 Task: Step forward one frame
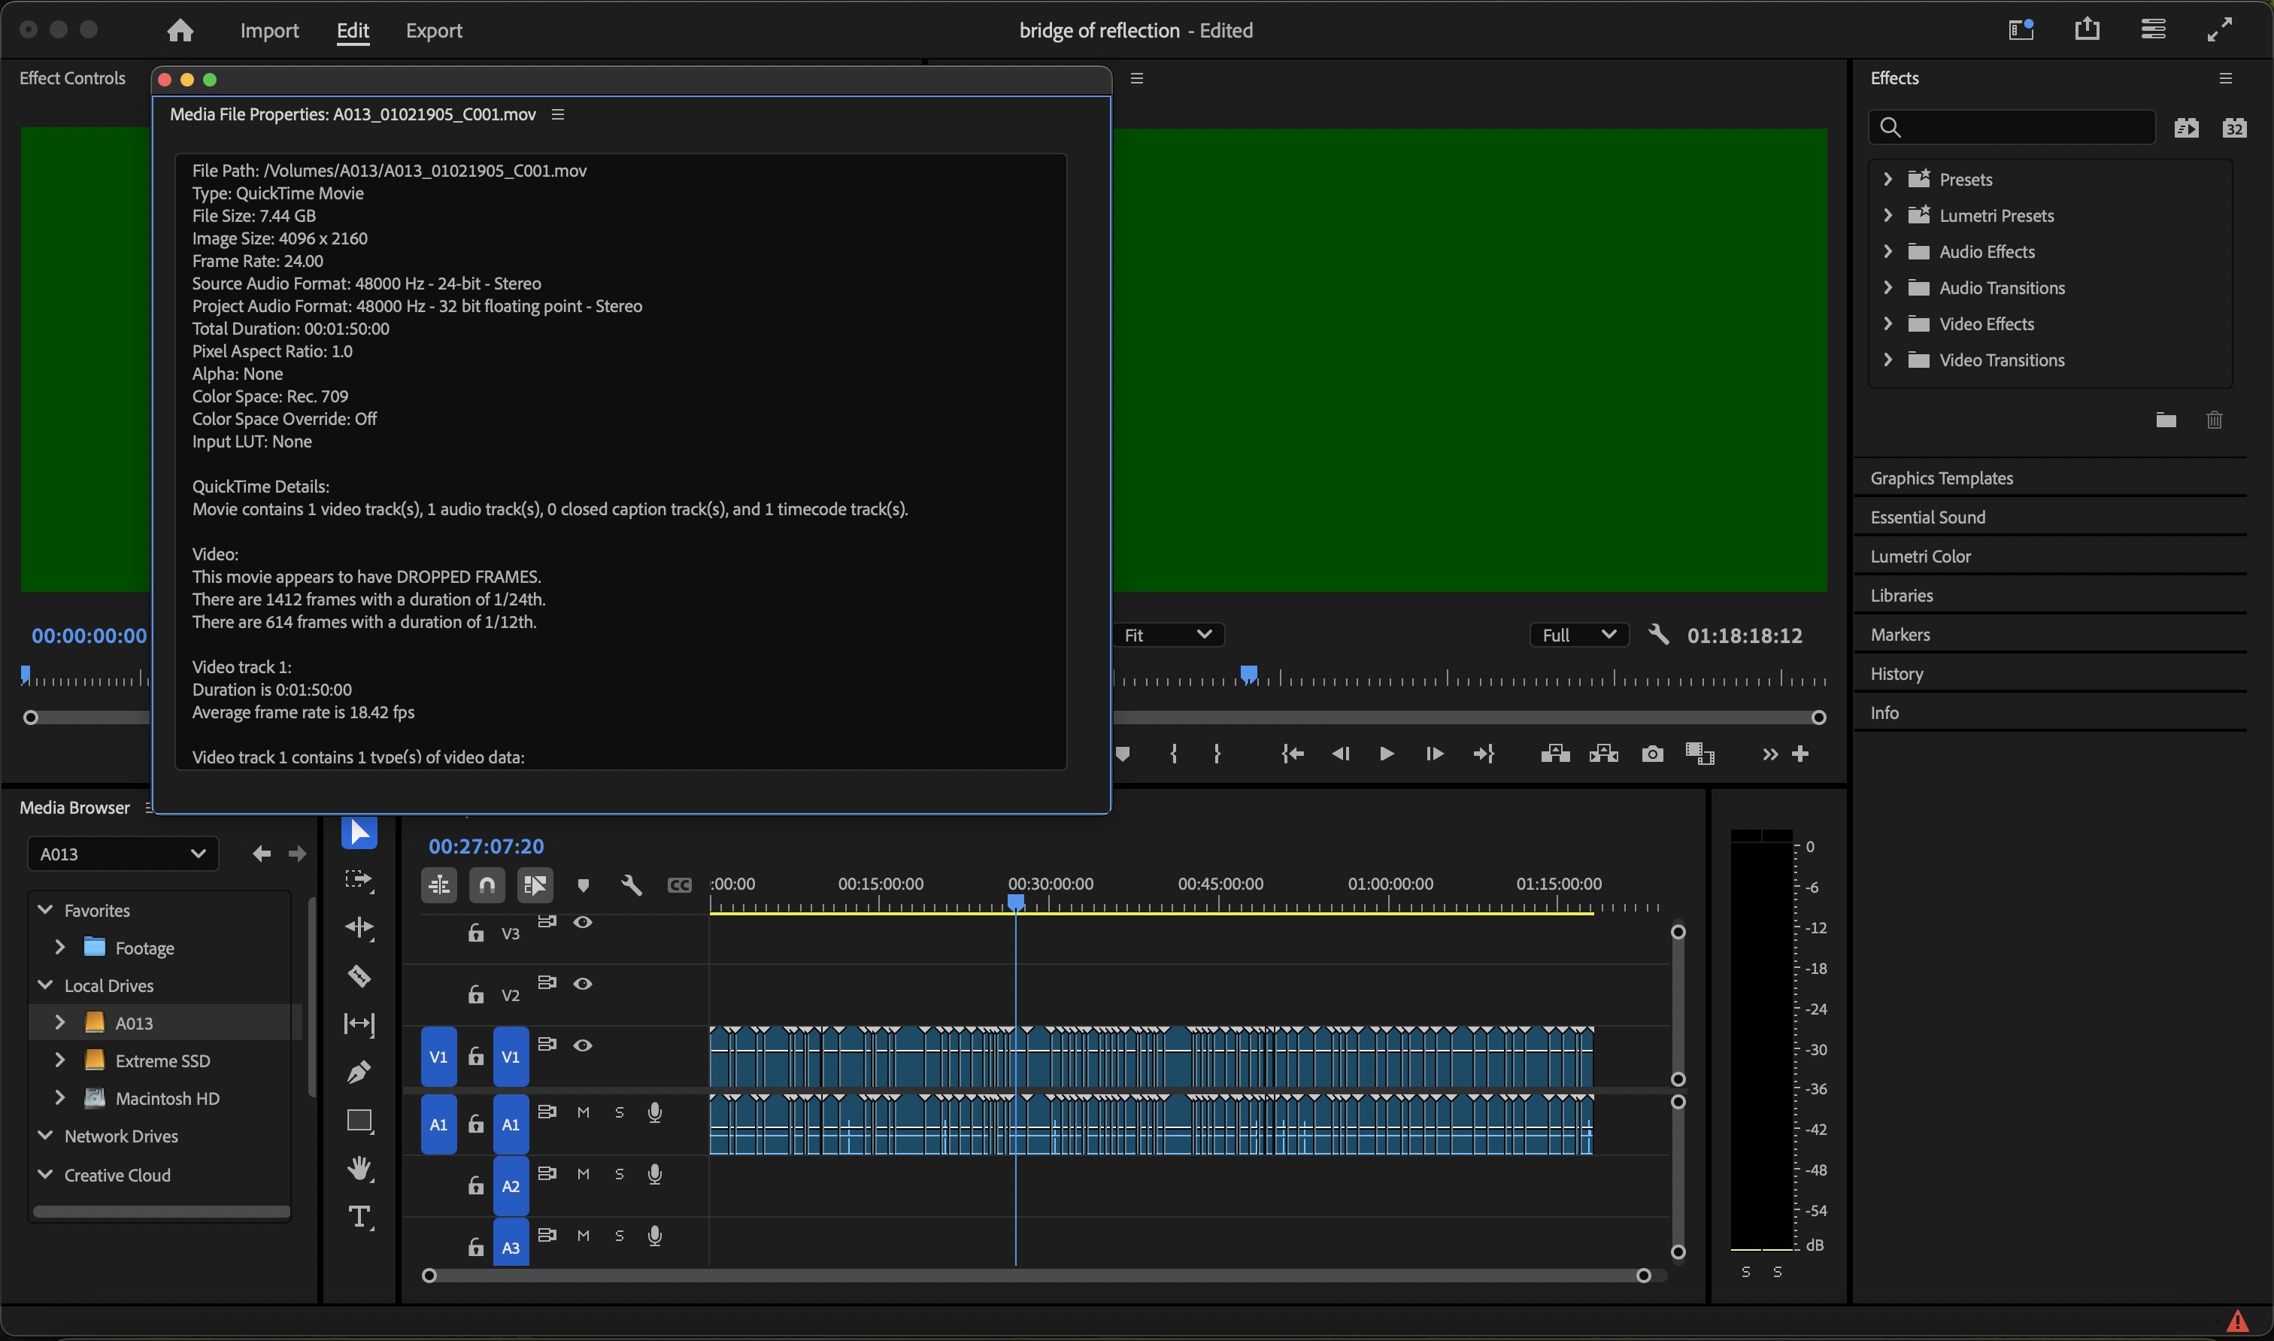pyautogui.click(x=1435, y=754)
